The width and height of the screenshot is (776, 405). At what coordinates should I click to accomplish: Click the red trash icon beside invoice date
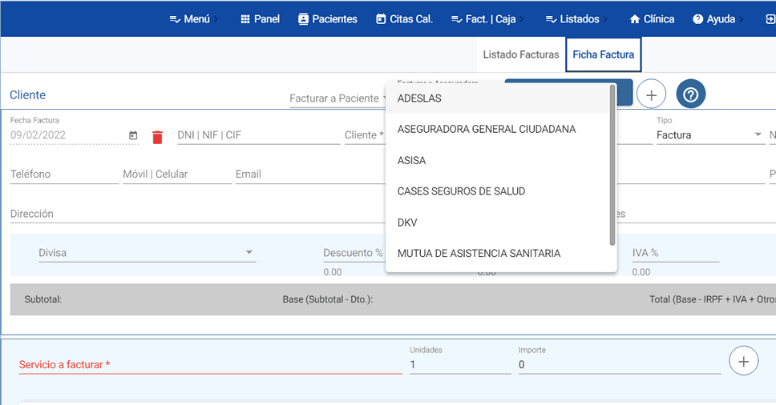point(157,136)
